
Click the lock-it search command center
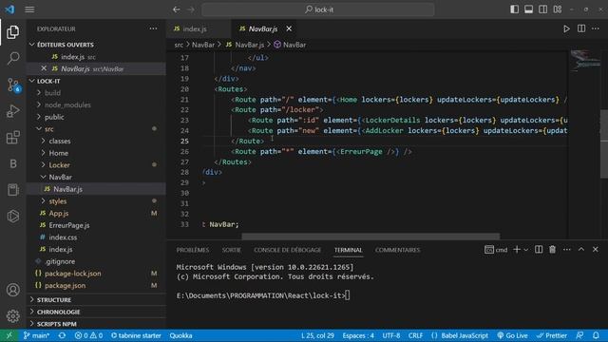click(x=318, y=9)
